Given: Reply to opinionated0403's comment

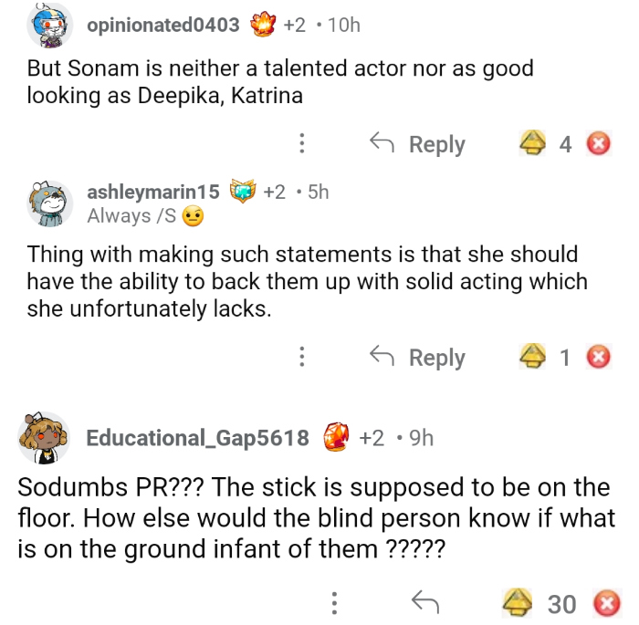Looking at the screenshot, I should tap(417, 144).
